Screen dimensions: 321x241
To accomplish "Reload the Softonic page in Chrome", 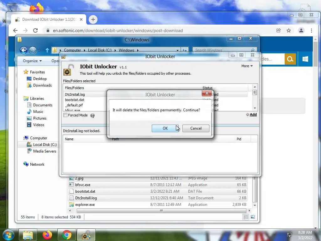I will tap(35, 30).
